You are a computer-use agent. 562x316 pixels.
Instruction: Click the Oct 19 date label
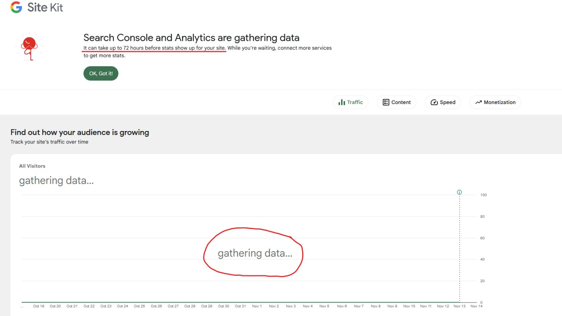[x=39, y=306]
